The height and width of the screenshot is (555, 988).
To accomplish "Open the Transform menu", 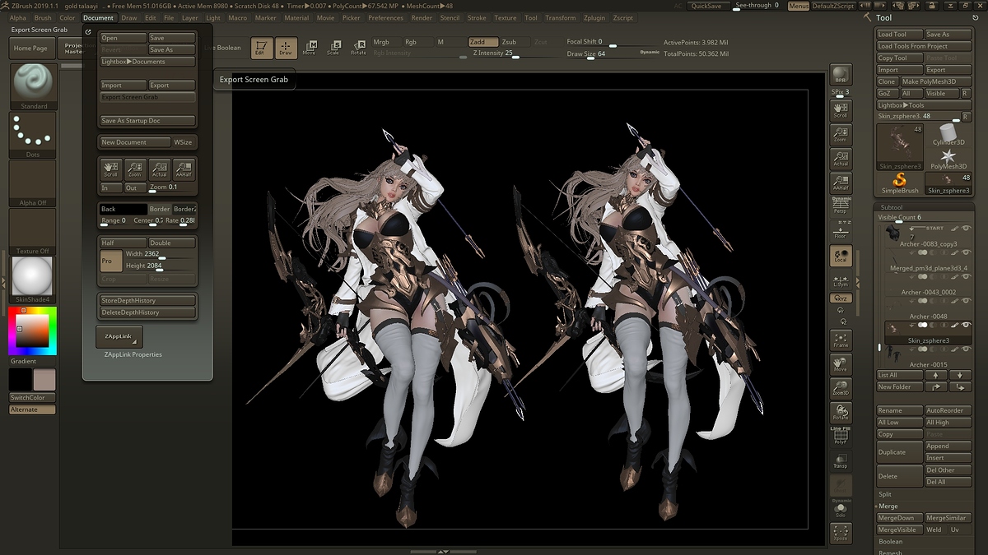I will [560, 17].
